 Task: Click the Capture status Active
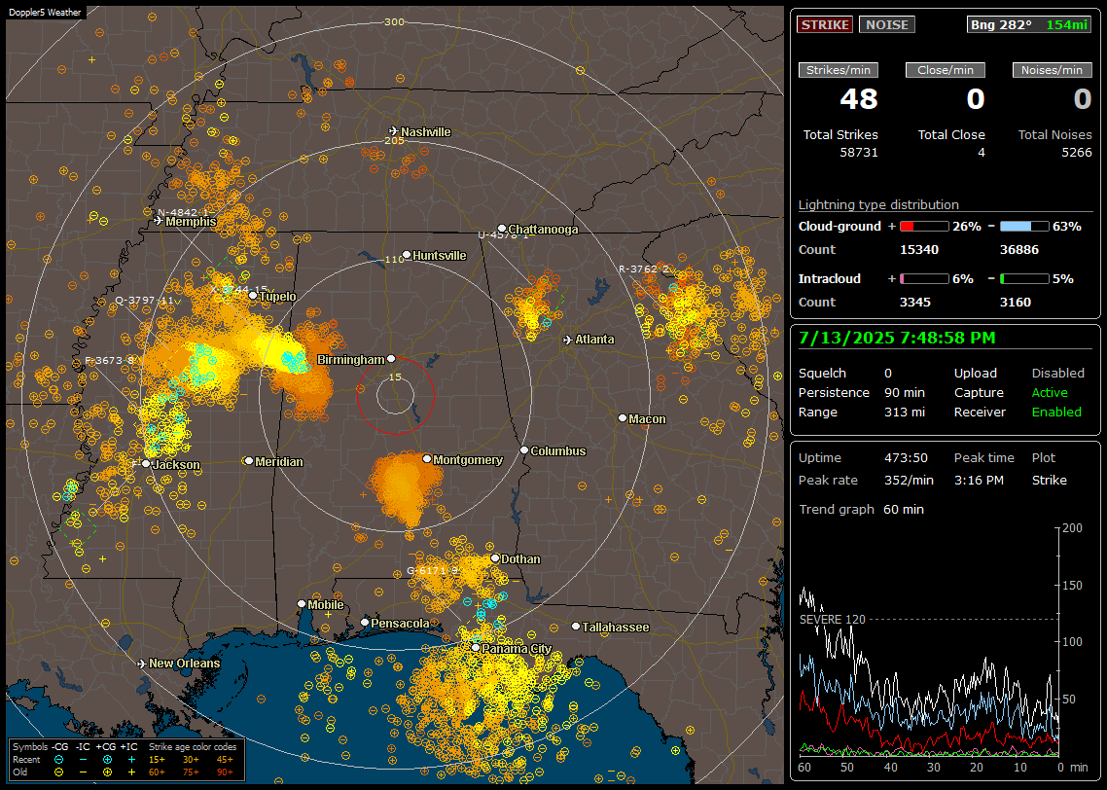pyautogui.click(x=1050, y=392)
